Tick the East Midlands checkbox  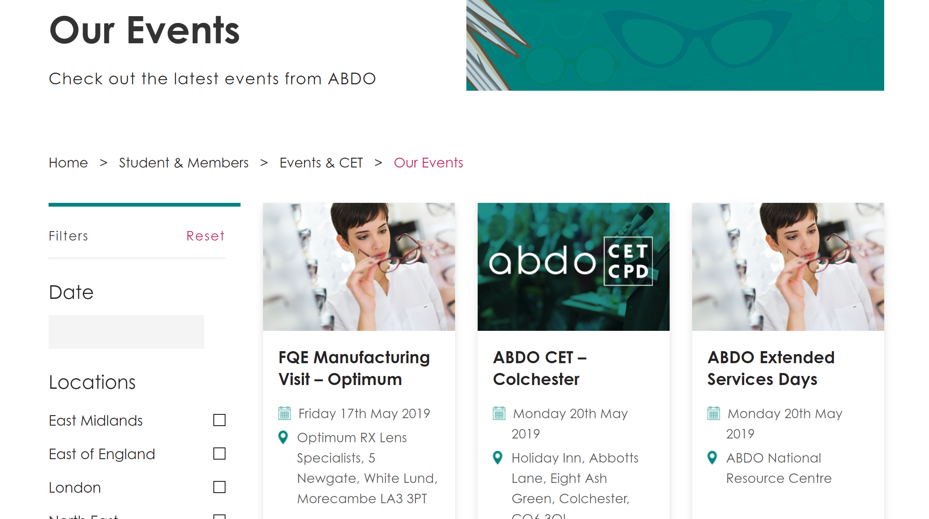coord(219,420)
